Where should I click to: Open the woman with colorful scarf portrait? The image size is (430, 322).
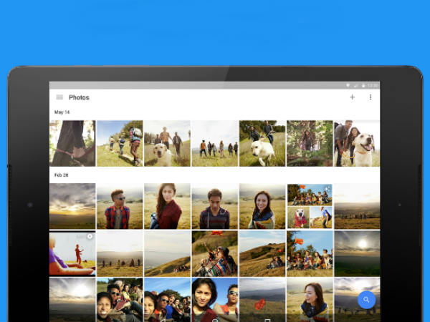click(x=262, y=206)
